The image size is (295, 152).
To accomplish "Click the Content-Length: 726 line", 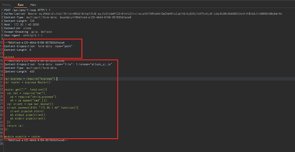I will pos(19,21).
